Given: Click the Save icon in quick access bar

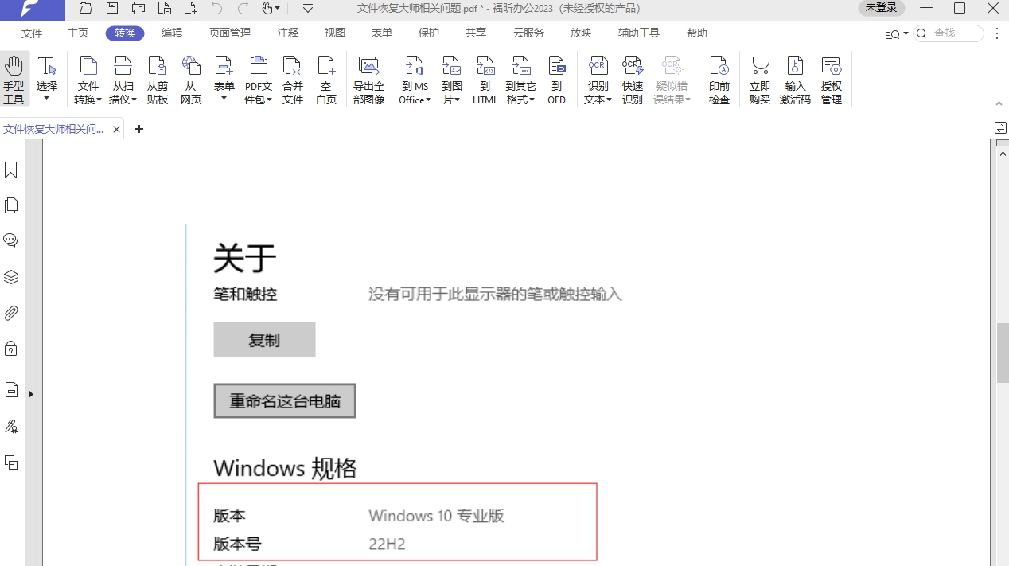Looking at the screenshot, I should (x=112, y=9).
